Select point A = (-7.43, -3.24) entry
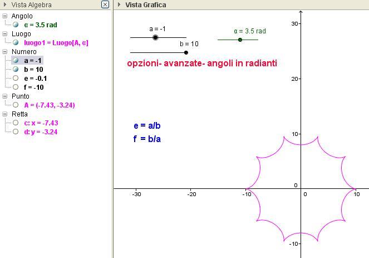This screenshot has height=258, width=369. pos(50,105)
